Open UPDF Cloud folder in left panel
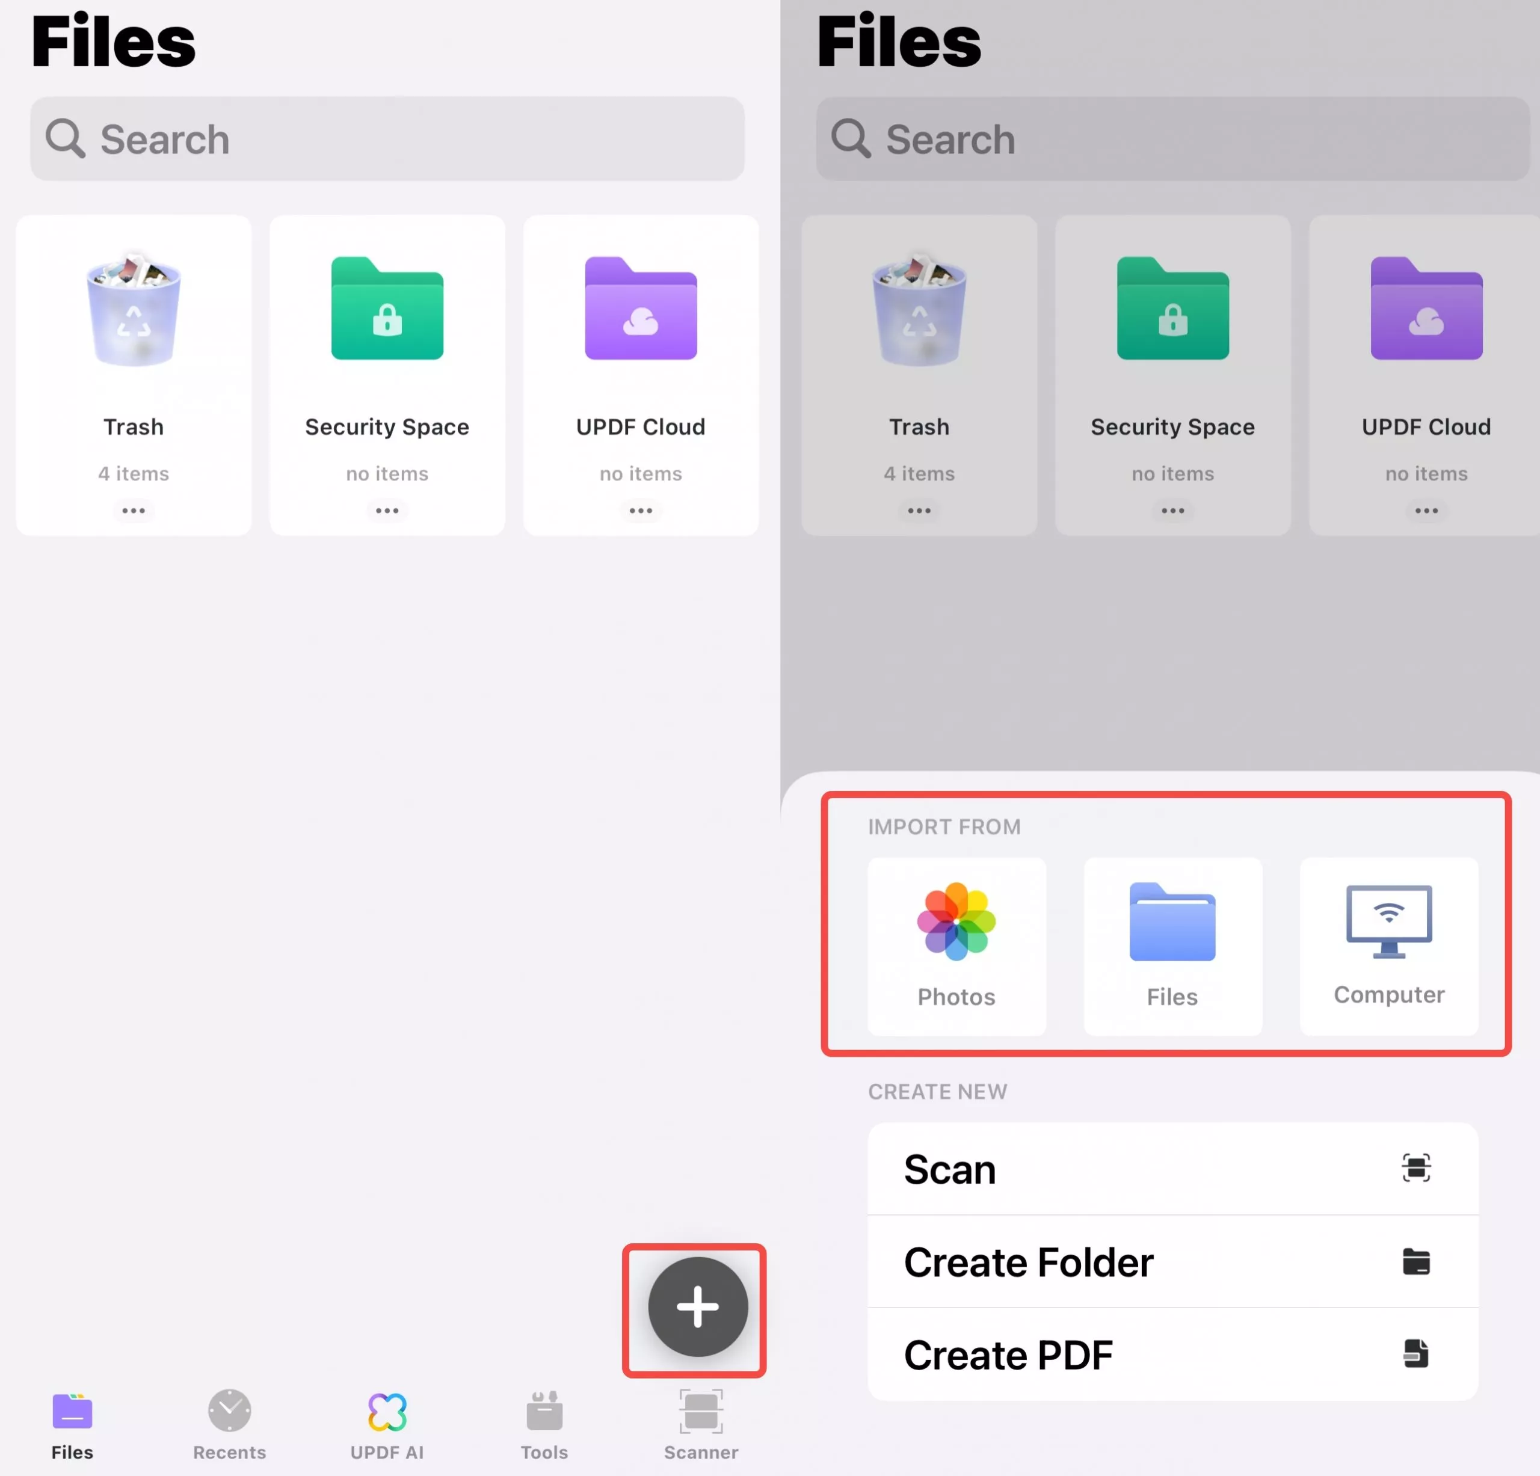This screenshot has height=1476, width=1540. click(x=640, y=354)
